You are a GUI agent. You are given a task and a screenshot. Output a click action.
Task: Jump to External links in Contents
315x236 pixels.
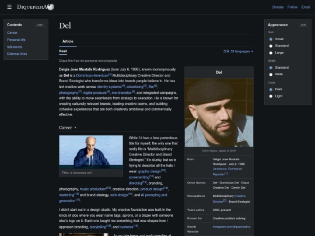(17, 54)
